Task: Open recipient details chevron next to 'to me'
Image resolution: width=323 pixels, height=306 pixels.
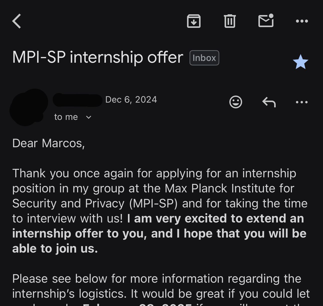Action: pyautogui.click(x=88, y=117)
